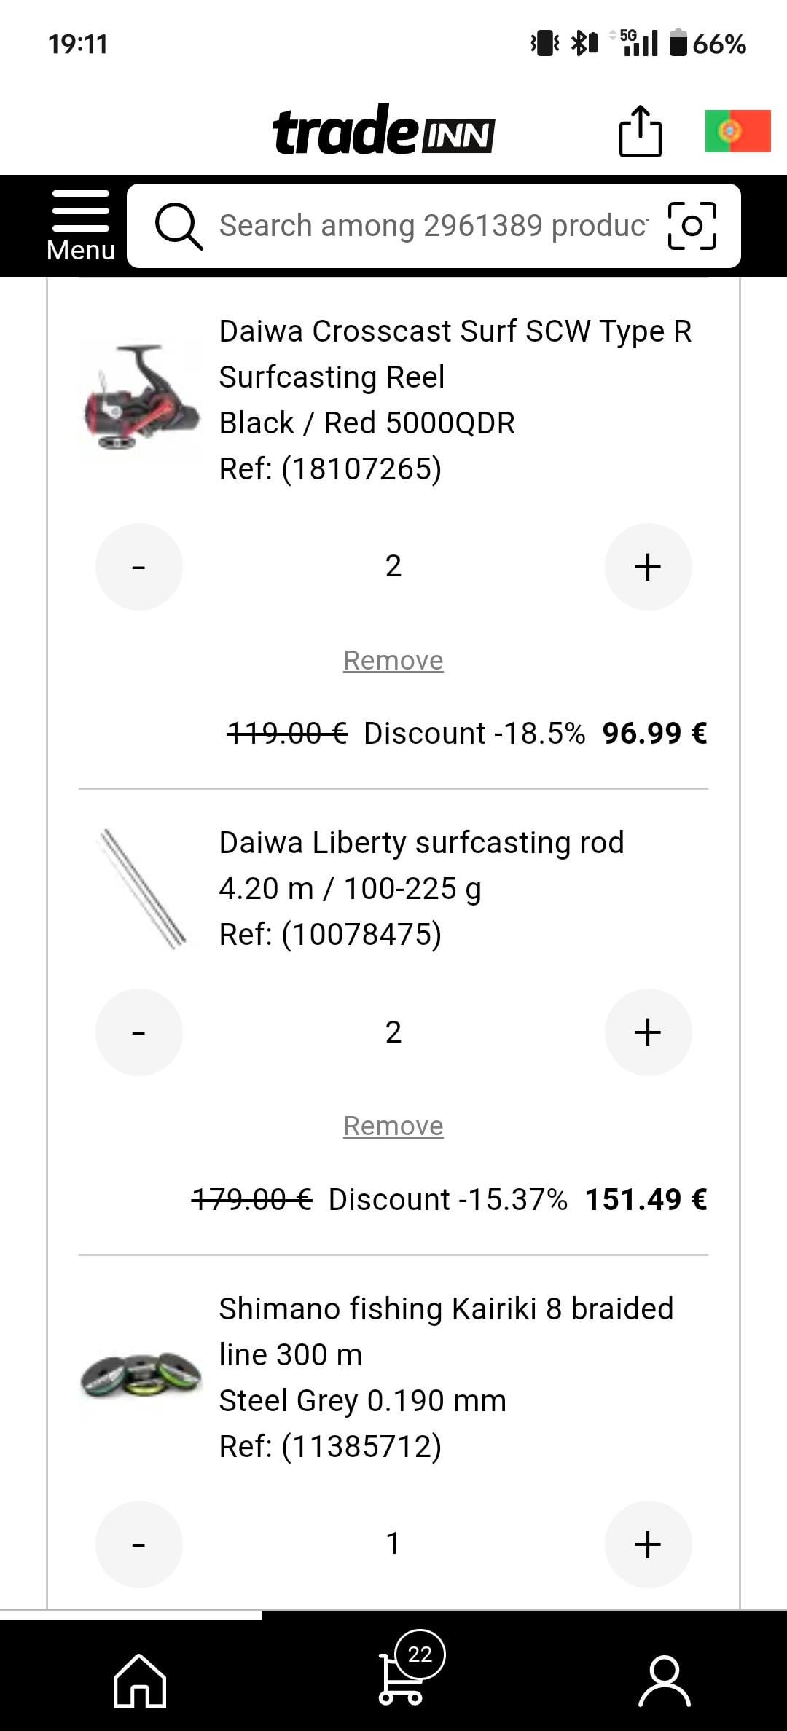Tap the share icon in header
787x1731 pixels.
640,132
